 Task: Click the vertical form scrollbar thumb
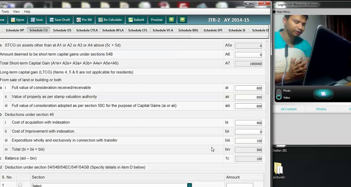pos(267,88)
